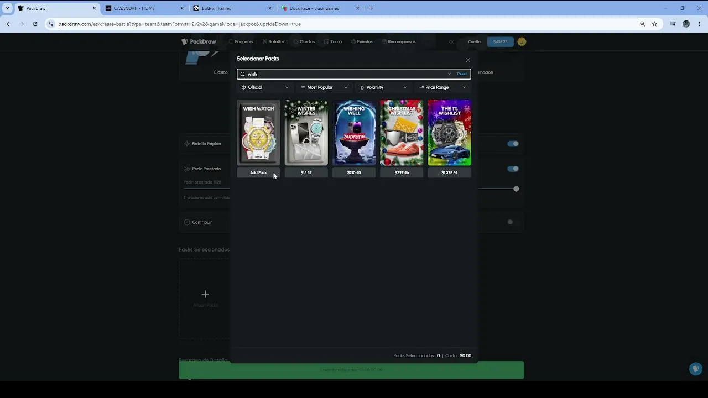
Task: Choose the Christmas Wish List pack thumbnail
Action: click(x=402, y=133)
